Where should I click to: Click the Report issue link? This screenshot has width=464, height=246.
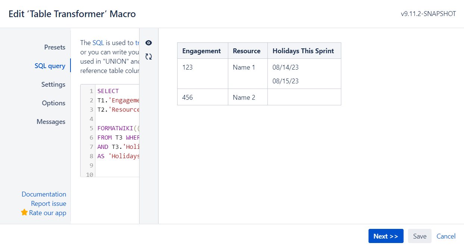[x=49, y=203]
